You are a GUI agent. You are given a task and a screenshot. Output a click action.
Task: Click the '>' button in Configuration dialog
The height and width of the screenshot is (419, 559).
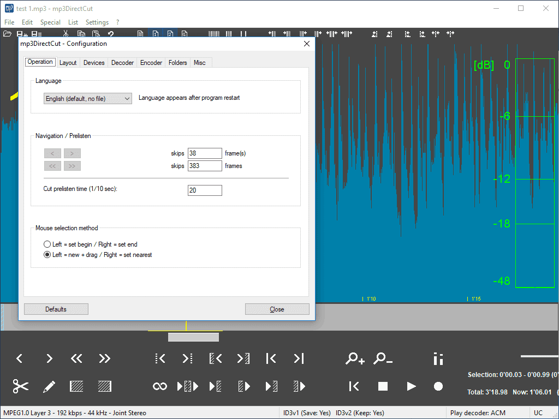pyautogui.click(x=72, y=153)
